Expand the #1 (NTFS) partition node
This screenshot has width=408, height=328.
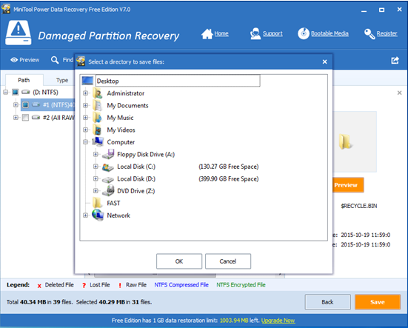pyautogui.click(x=16, y=105)
